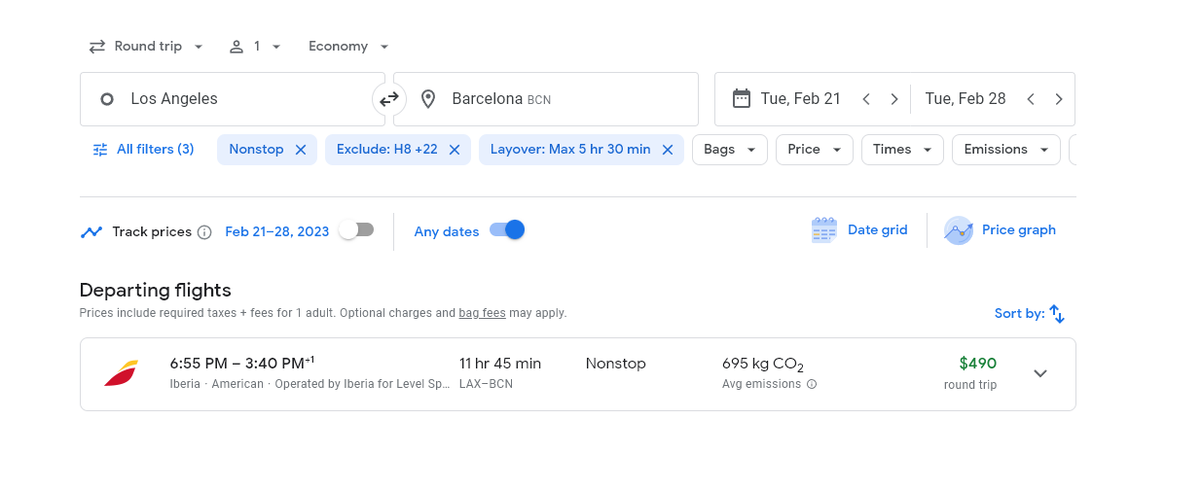
Task: Click the Track prices trend icon
Action: (91, 232)
